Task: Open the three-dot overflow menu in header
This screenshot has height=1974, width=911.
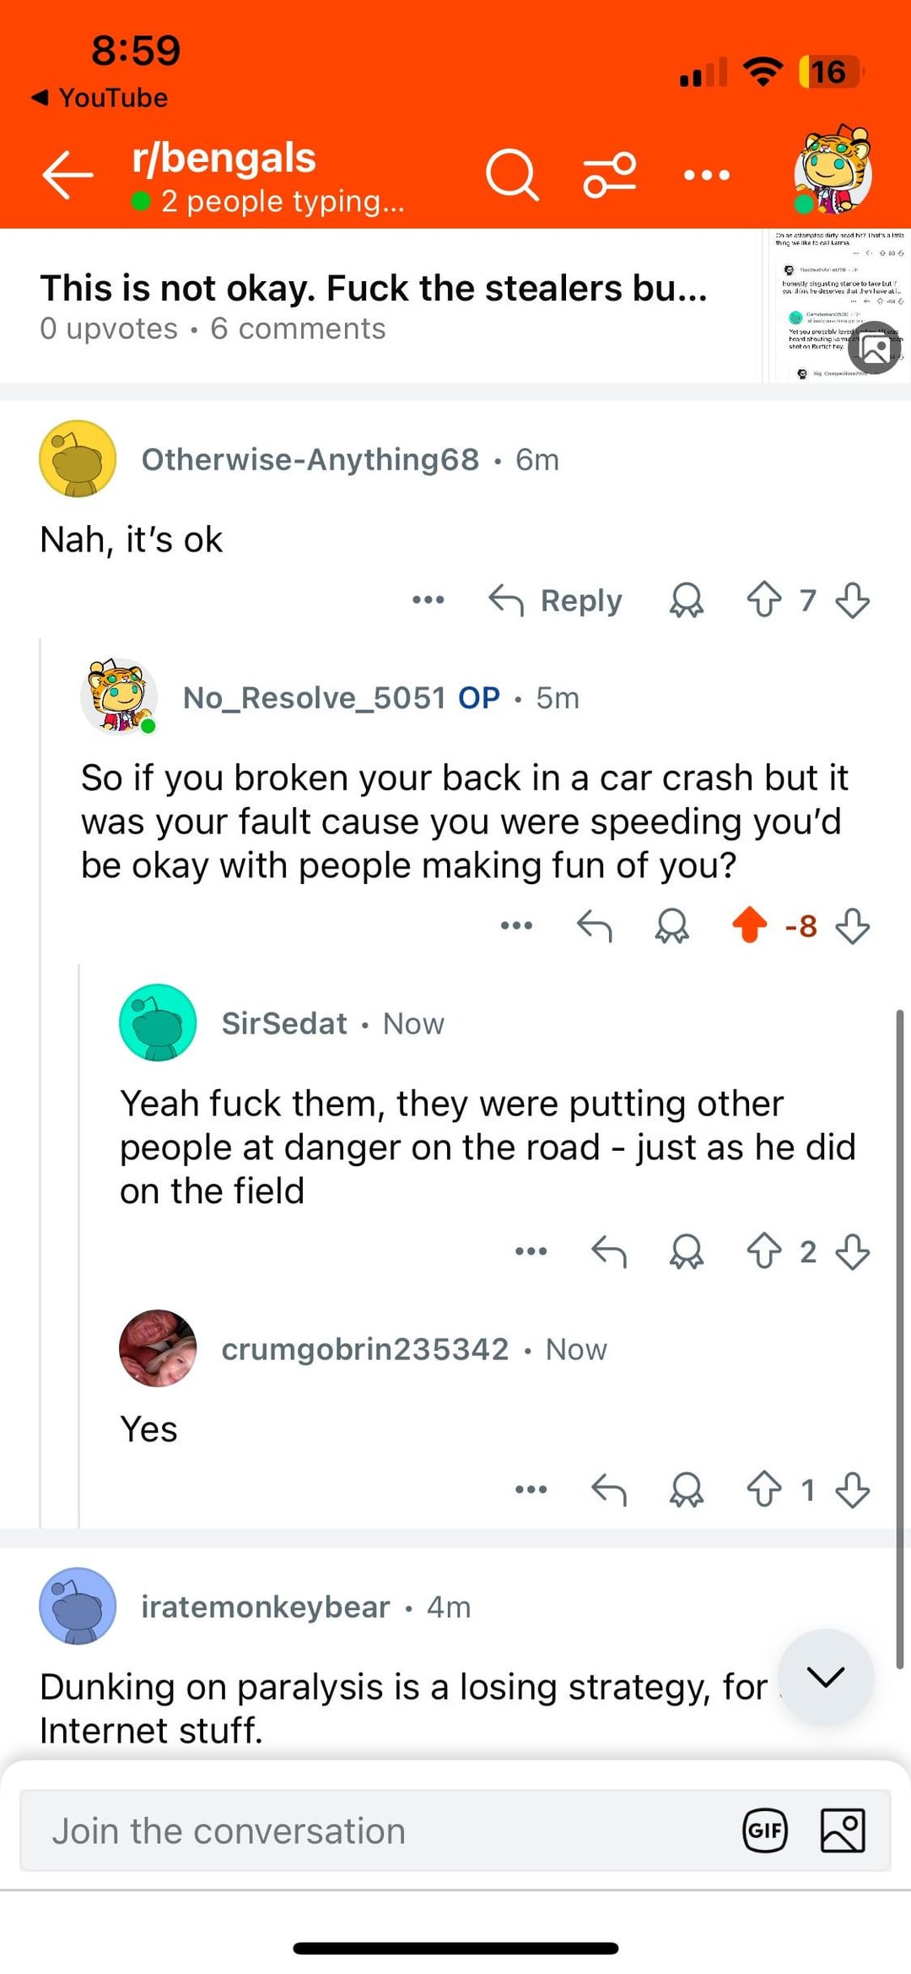Action: (x=707, y=176)
